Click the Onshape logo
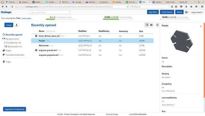Viewport: 205px width, 116px height. tap(6, 12)
